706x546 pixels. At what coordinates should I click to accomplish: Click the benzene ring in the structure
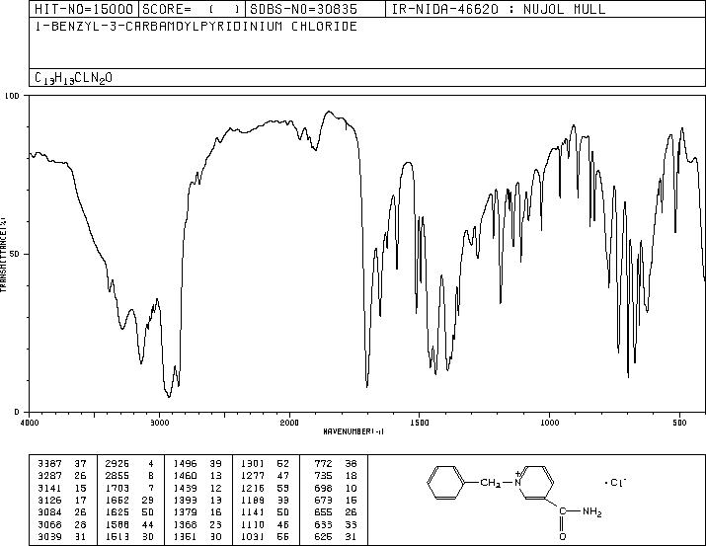445,483
